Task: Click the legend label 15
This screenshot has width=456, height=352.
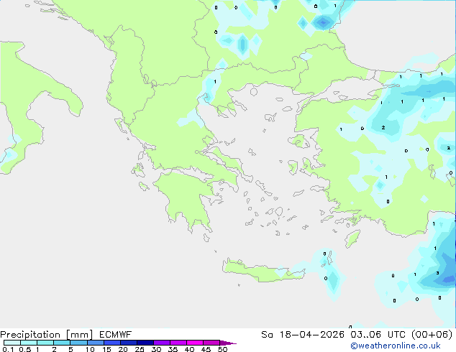Action: (x=106, y=349)
